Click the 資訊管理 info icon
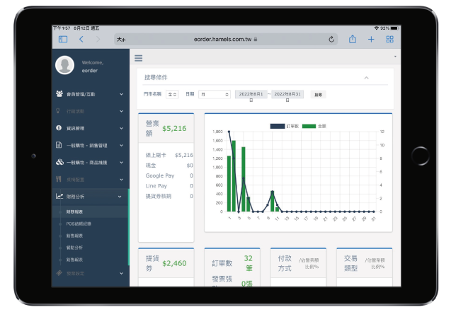This screenshot has height=312, width=451. pos(59,128)
